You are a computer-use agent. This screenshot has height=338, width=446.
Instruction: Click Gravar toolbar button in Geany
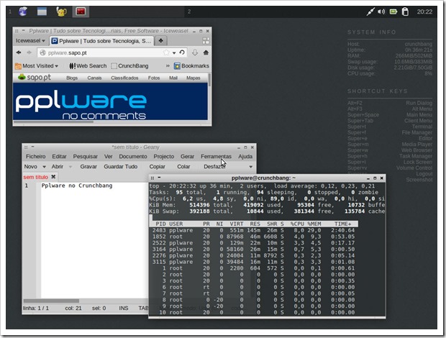88,167
